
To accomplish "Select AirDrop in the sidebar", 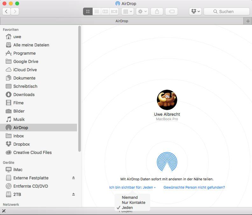I will click(x=38, y=128).
